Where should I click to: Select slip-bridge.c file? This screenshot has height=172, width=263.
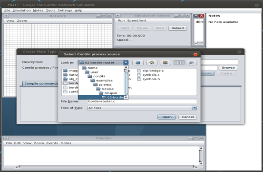pos(153,71)
